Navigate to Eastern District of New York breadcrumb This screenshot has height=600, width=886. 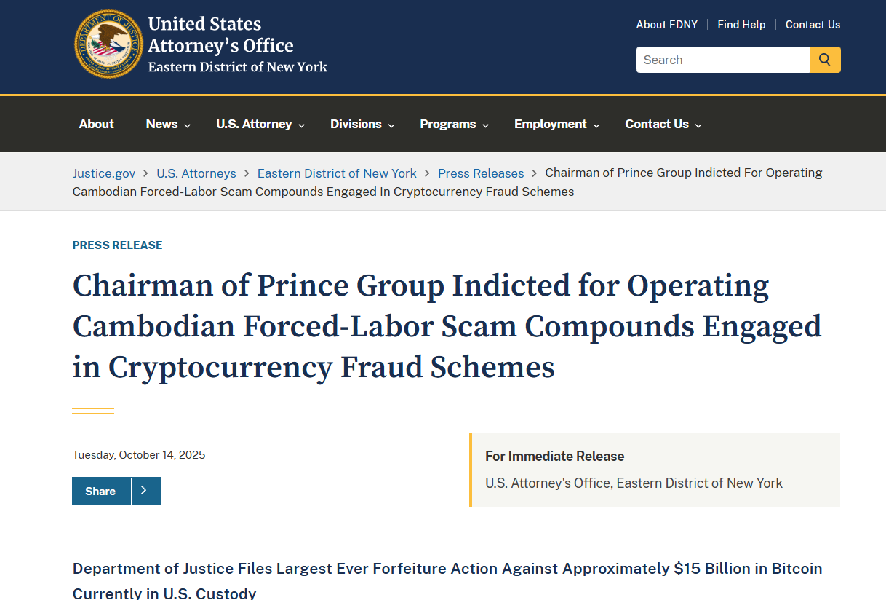coord(337,173)
